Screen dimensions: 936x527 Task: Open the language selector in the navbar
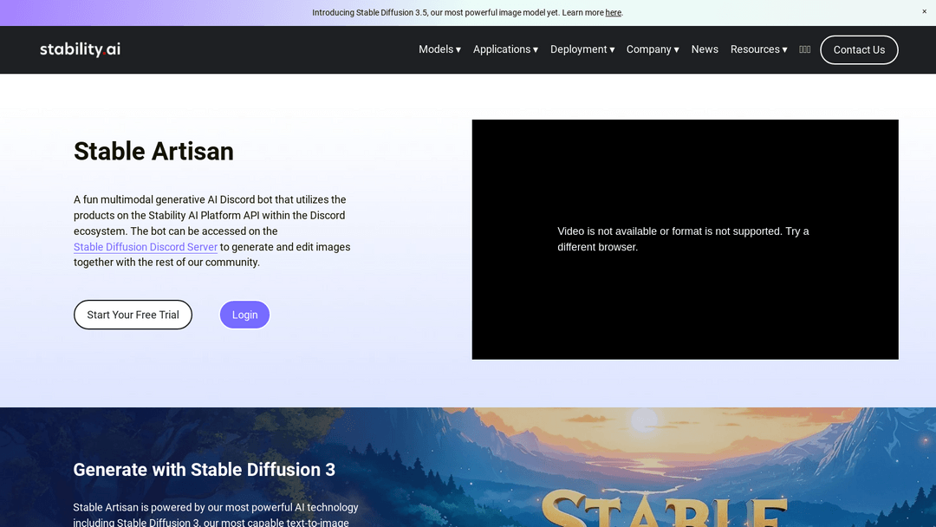[804, 49]
